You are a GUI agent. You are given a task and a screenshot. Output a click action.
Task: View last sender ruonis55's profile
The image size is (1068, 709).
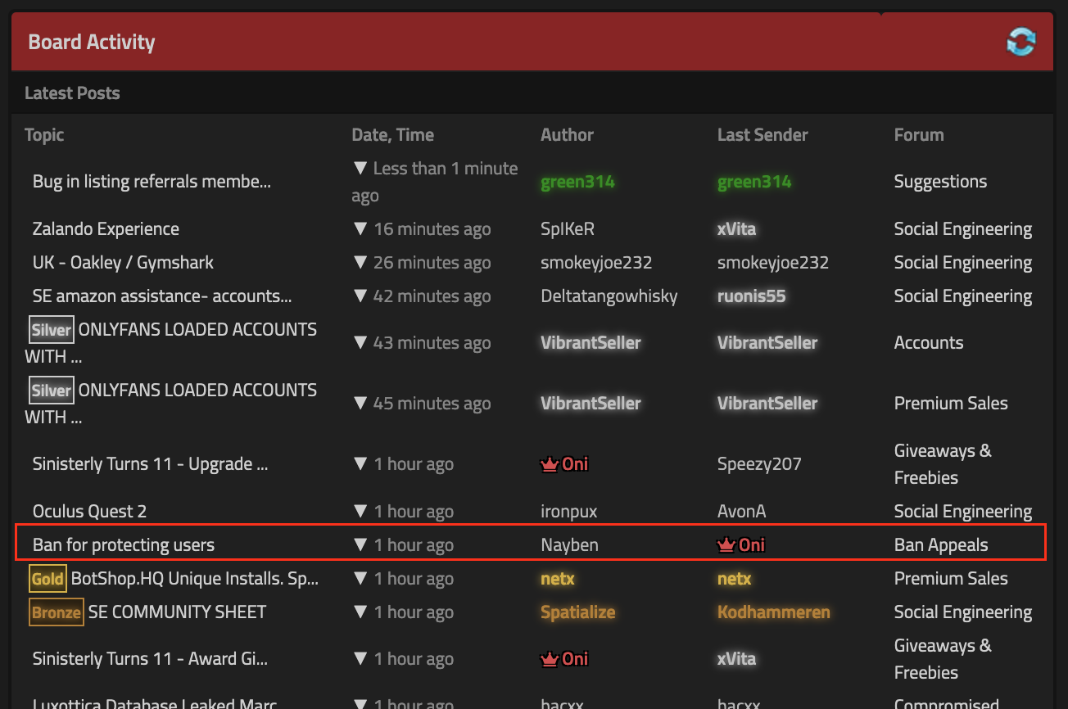(x=752, y=296)
